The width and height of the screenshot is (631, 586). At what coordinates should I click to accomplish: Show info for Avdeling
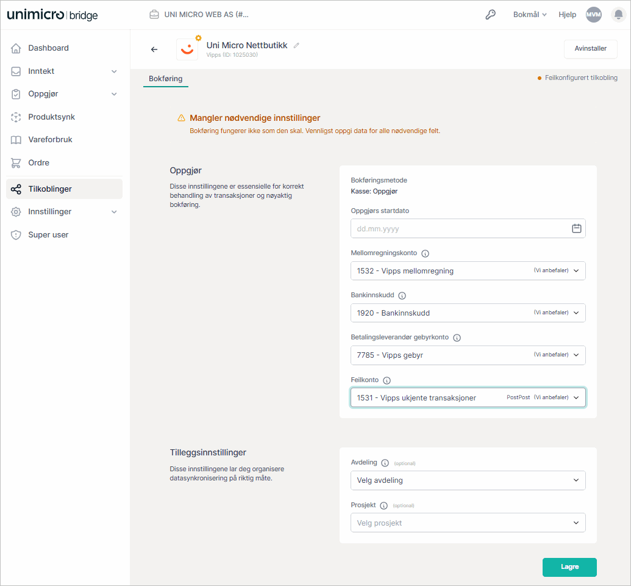point(385,463)
